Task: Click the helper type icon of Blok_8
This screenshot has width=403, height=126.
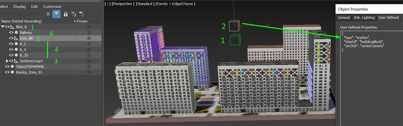Action: 12,27
